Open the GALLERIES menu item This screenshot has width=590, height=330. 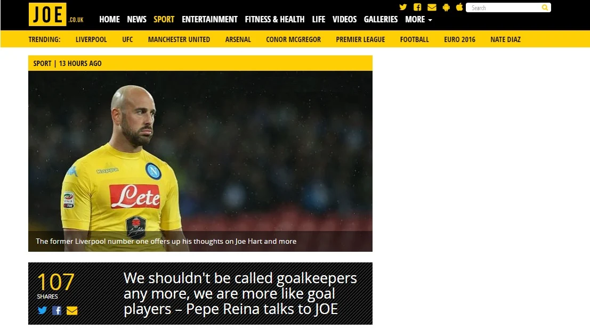coord(381,19)
